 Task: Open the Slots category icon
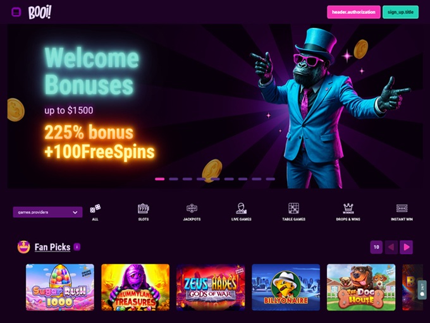pyautogui.click(x=144, y=209)
